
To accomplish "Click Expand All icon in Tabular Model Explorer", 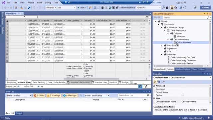I will 155,18.
